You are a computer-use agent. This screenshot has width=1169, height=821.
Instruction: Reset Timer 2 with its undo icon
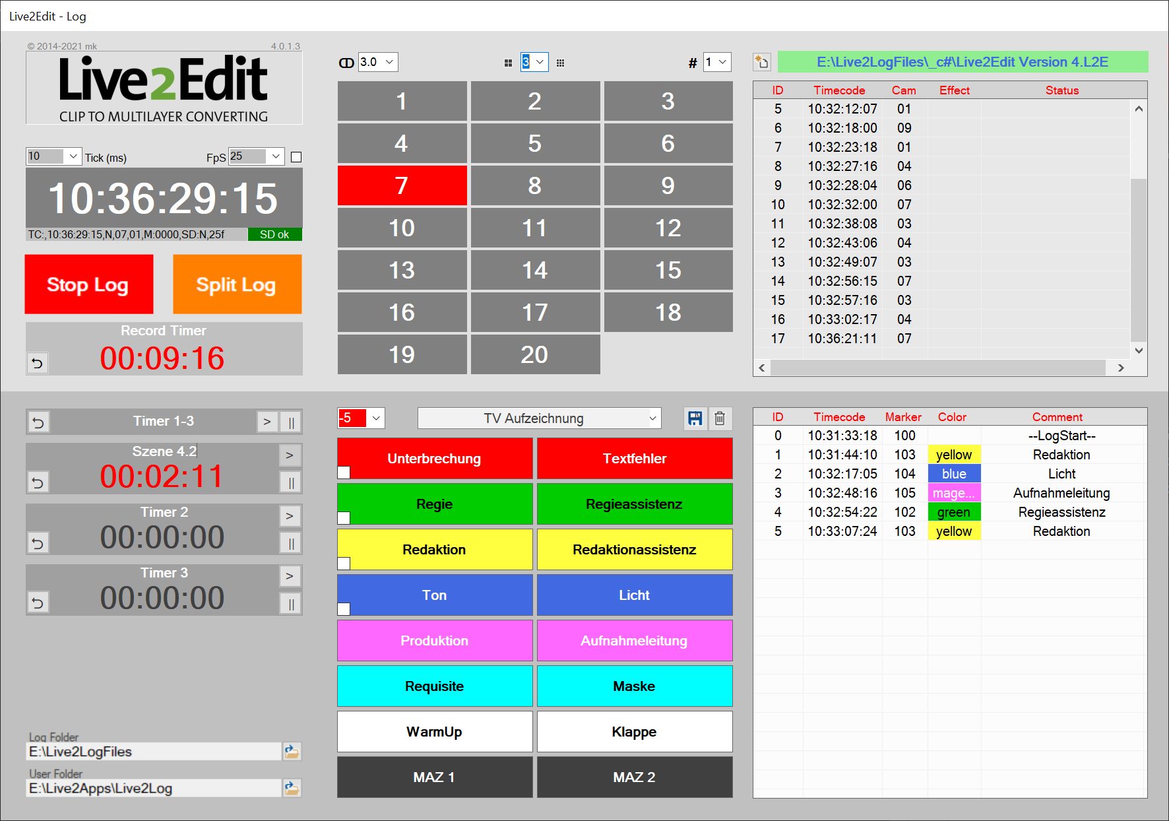38,543
